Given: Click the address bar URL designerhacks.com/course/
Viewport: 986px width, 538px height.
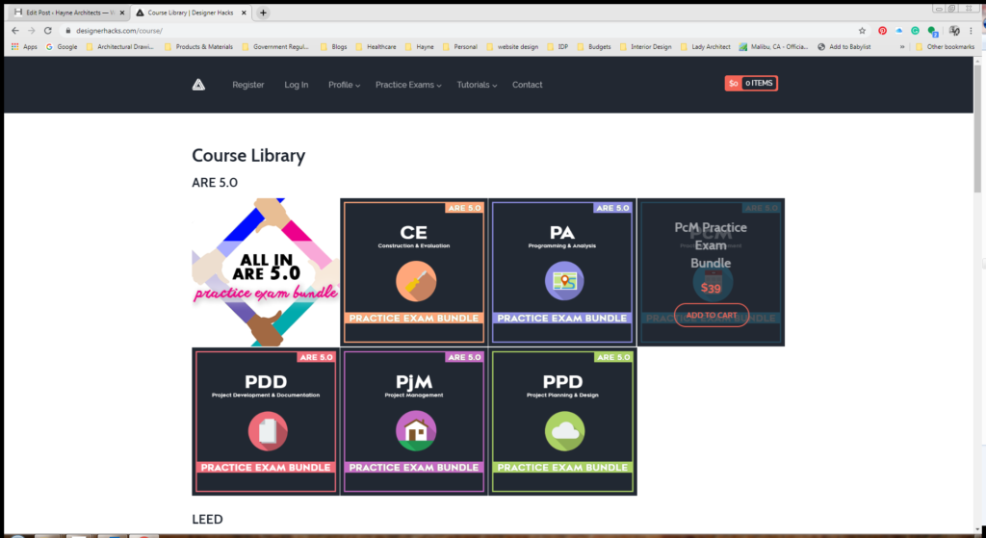Looking at the screenshot, I should point(119,31).
